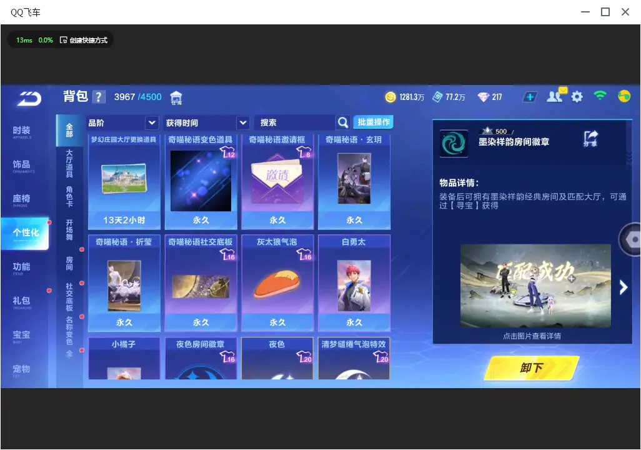Click the 13天2小时 remaining time label
This screenshot has height=450, width=641.
pyautogui.click(x=124, y=220)
